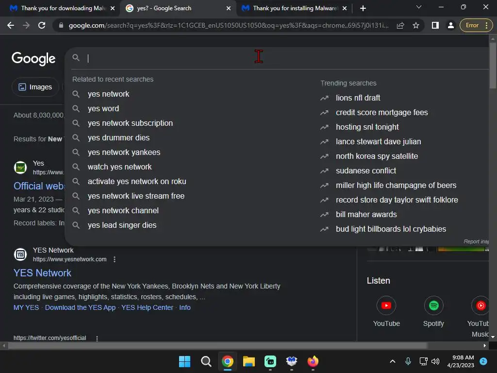Open trending search 'lions nfl draft'

(x=358, y=98)
